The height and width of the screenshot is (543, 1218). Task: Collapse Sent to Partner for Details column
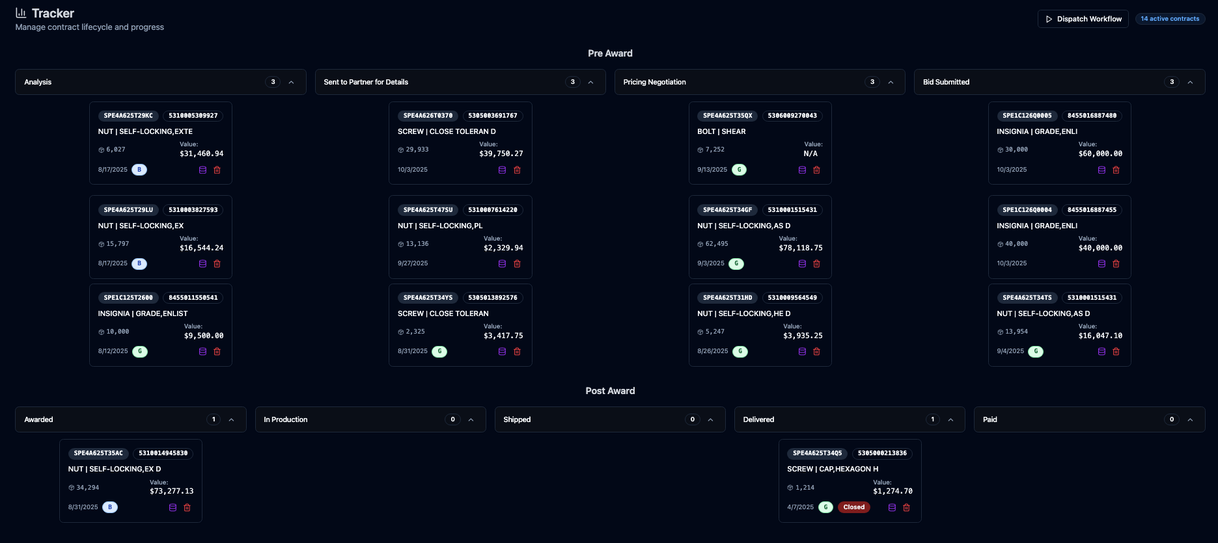(590, 82)
